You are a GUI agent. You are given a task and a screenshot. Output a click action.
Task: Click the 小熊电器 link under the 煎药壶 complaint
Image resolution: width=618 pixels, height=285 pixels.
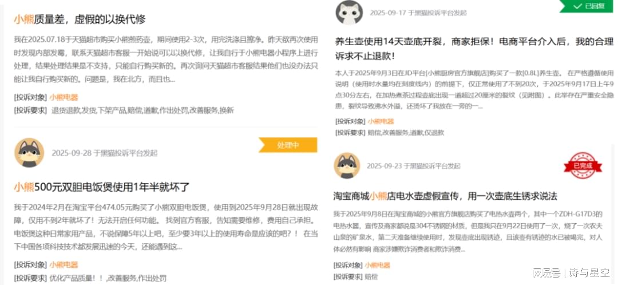[64, 97]
